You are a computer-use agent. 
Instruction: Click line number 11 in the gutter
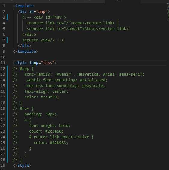3,63
